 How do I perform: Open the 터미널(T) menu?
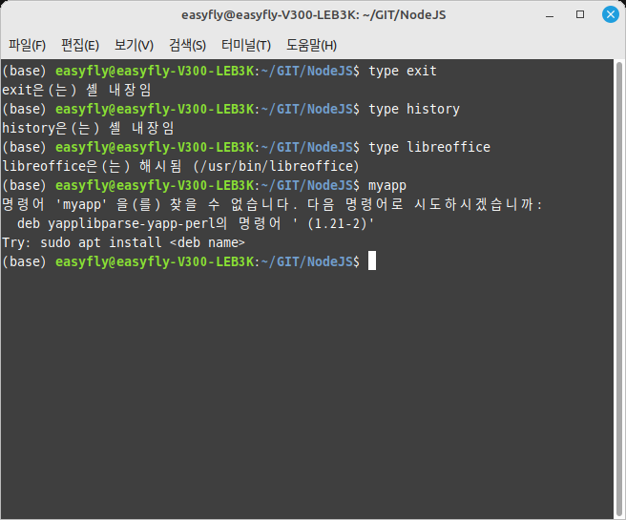pyautogui.click(x=246, y=45)
